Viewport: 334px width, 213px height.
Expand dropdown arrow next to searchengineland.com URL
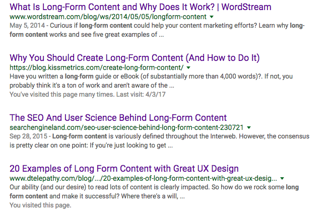(249, 127)
